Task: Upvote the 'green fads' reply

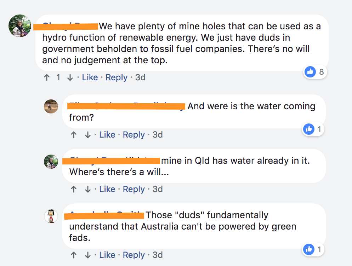Action: (74, 255)
